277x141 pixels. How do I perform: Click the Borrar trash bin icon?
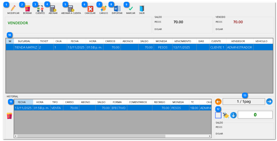27,9
